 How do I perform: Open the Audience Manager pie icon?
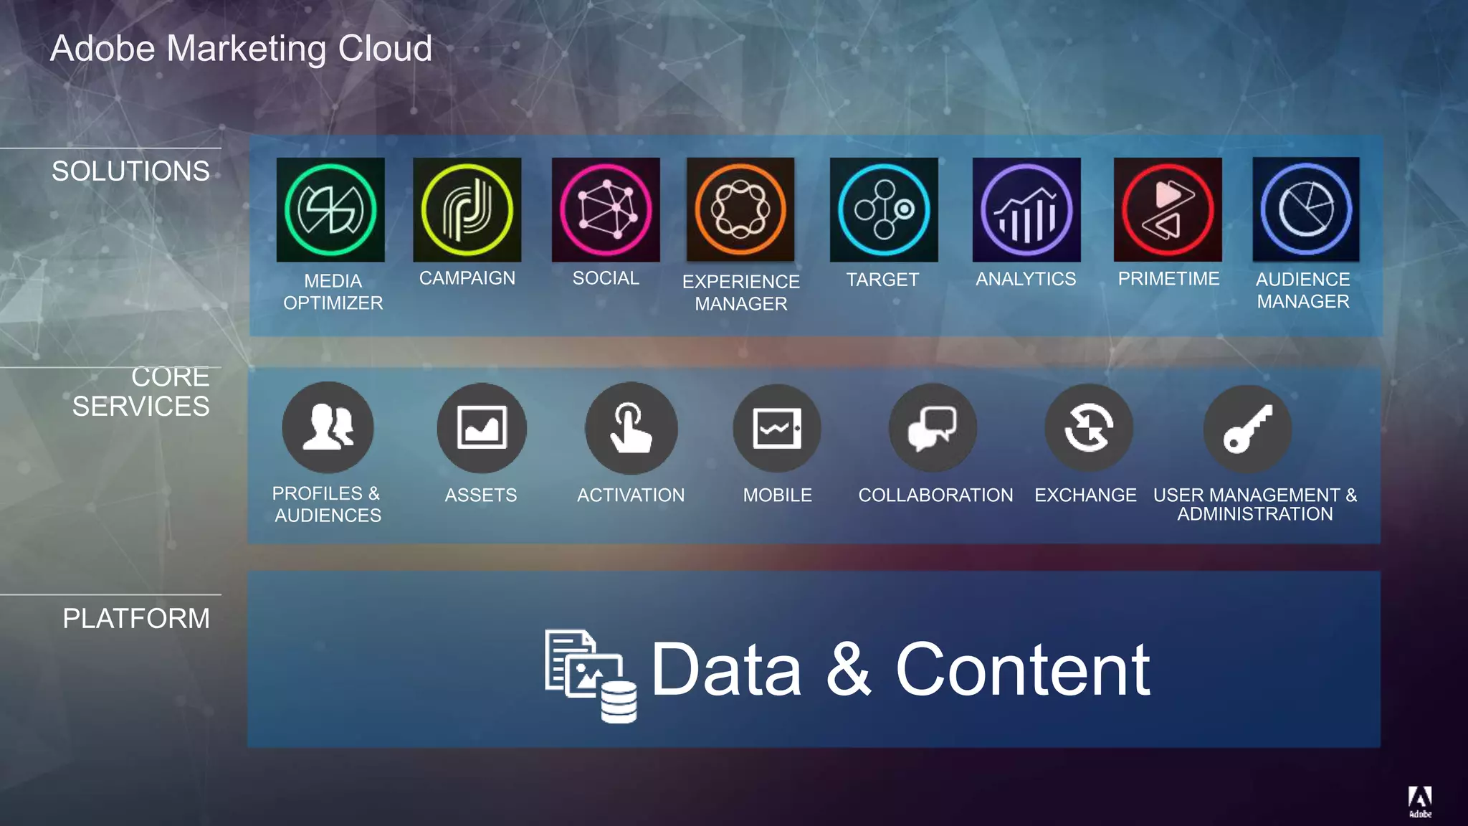[x=1306, y=209]
